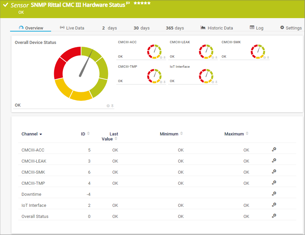Open channel settings gear for Downtime row

tap(274, 193)
